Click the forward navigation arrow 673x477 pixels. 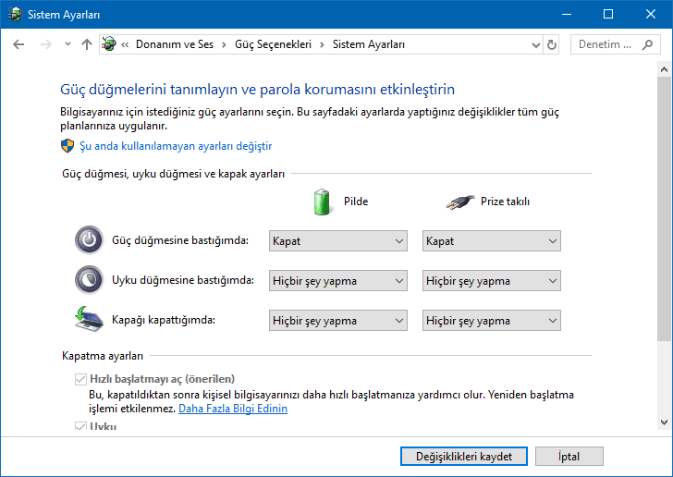coord(45,44)
